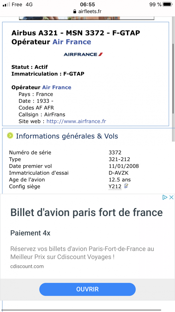175x312 pixels.
Task: Close the ad with the X icon
Action: pyautogui.click(x=171, y=197)
